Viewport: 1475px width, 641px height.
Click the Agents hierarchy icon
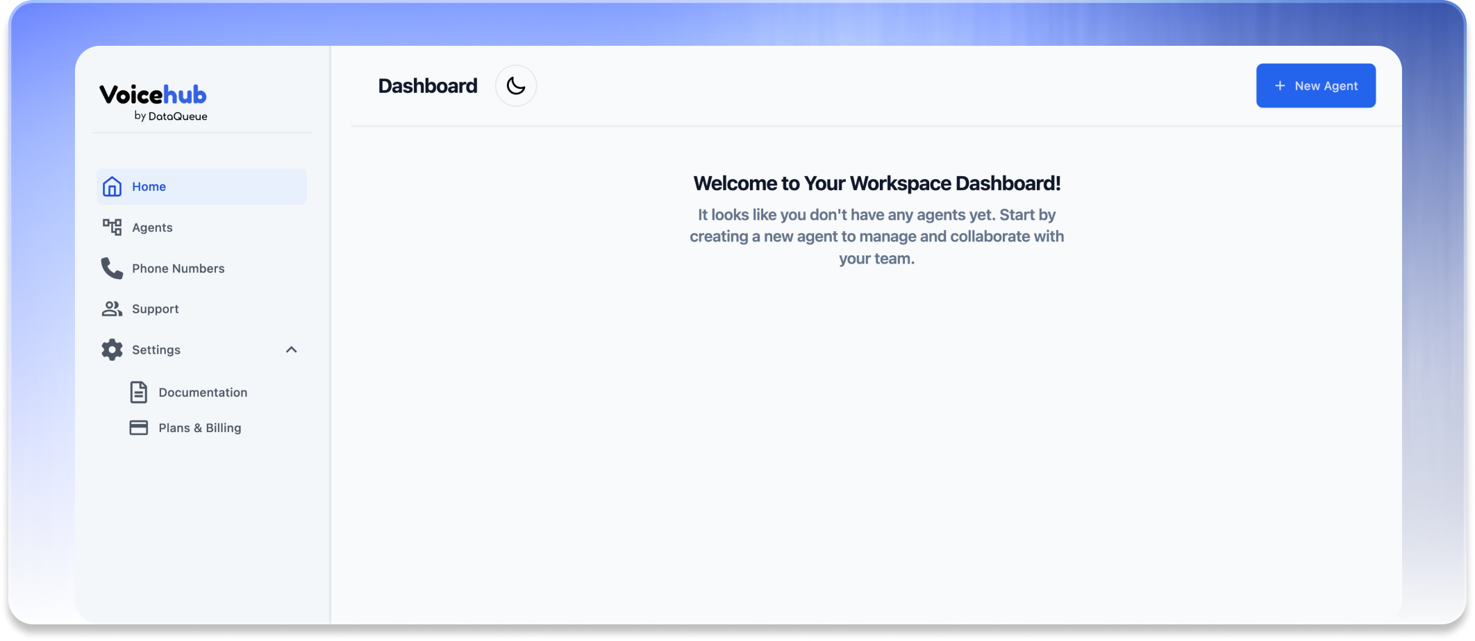(x=112, y=227)
